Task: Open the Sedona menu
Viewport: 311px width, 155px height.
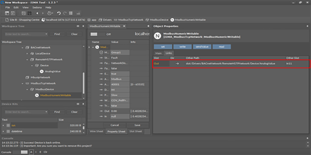Action: click(37, 7)
